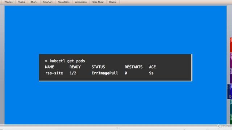This screenshot has width=232, height=130.
Task: Go to the Transitions tab
Action: (x=64, y=2)
